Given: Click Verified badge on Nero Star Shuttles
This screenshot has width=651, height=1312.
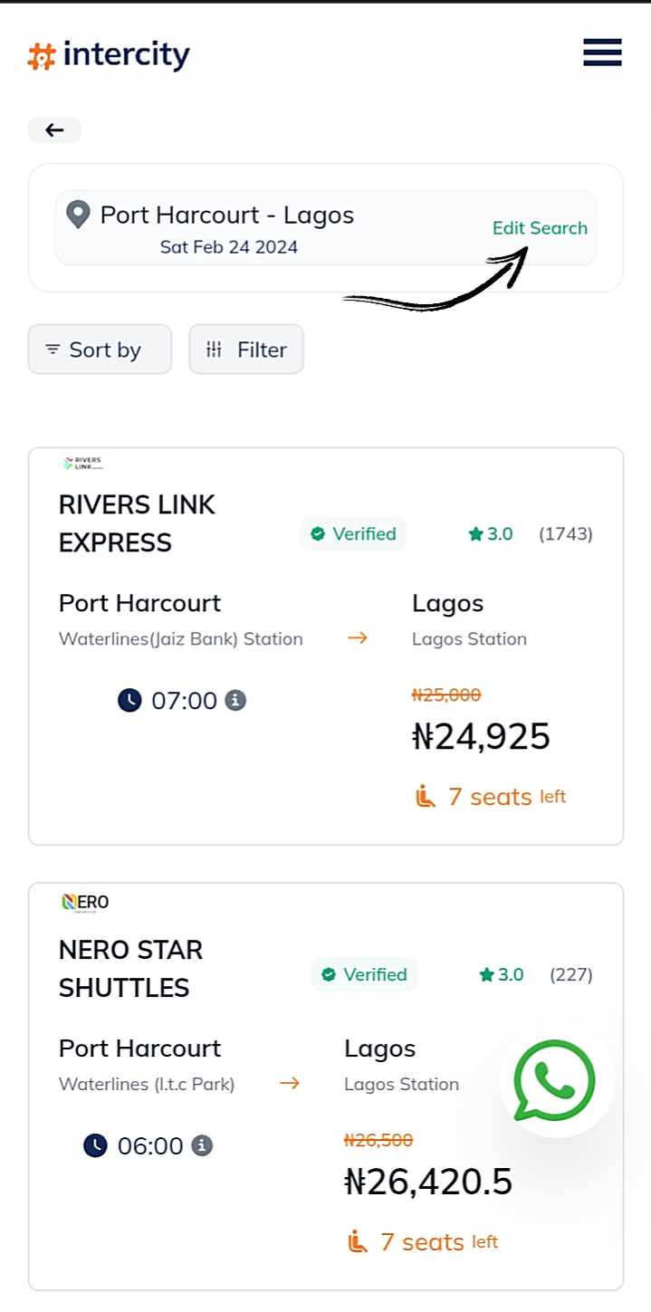Looking at the screenshot, I should (364, 975).
